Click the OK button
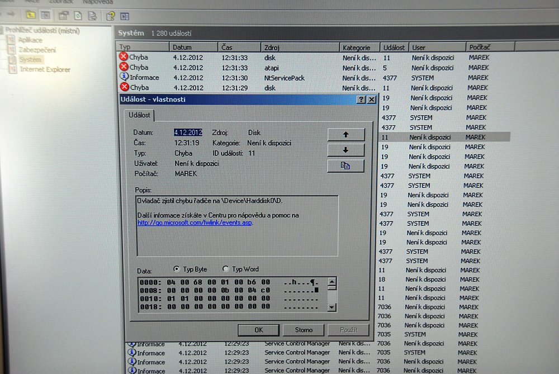 (x=258, y=330)
